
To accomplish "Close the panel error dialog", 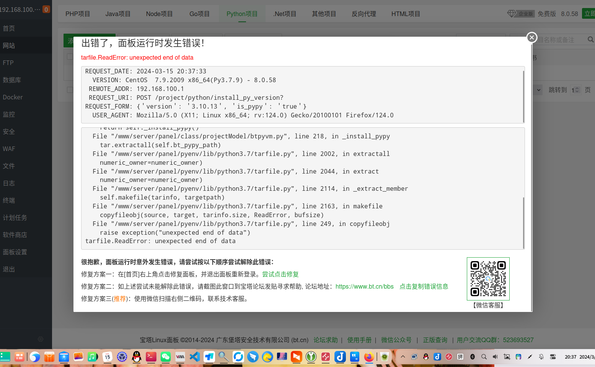I will [531, 37].
